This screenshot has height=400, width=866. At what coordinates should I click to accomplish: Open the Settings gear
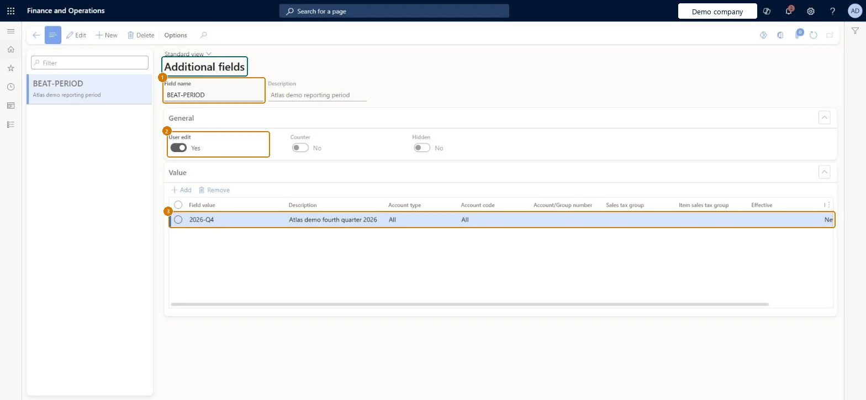pyautogui.click(x=811, y=11)
